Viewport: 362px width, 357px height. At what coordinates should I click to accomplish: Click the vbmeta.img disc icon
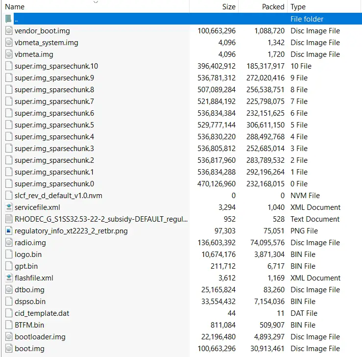point(9,54)
